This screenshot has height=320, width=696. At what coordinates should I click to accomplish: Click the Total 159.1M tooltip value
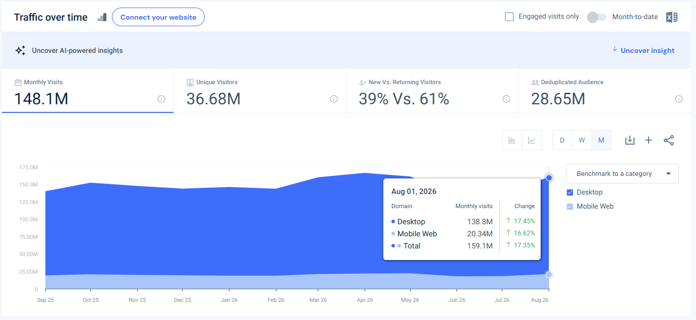point(480,246)
